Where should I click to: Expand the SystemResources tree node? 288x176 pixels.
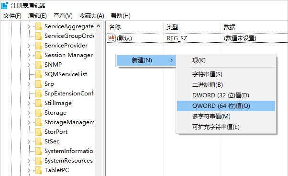29,161
